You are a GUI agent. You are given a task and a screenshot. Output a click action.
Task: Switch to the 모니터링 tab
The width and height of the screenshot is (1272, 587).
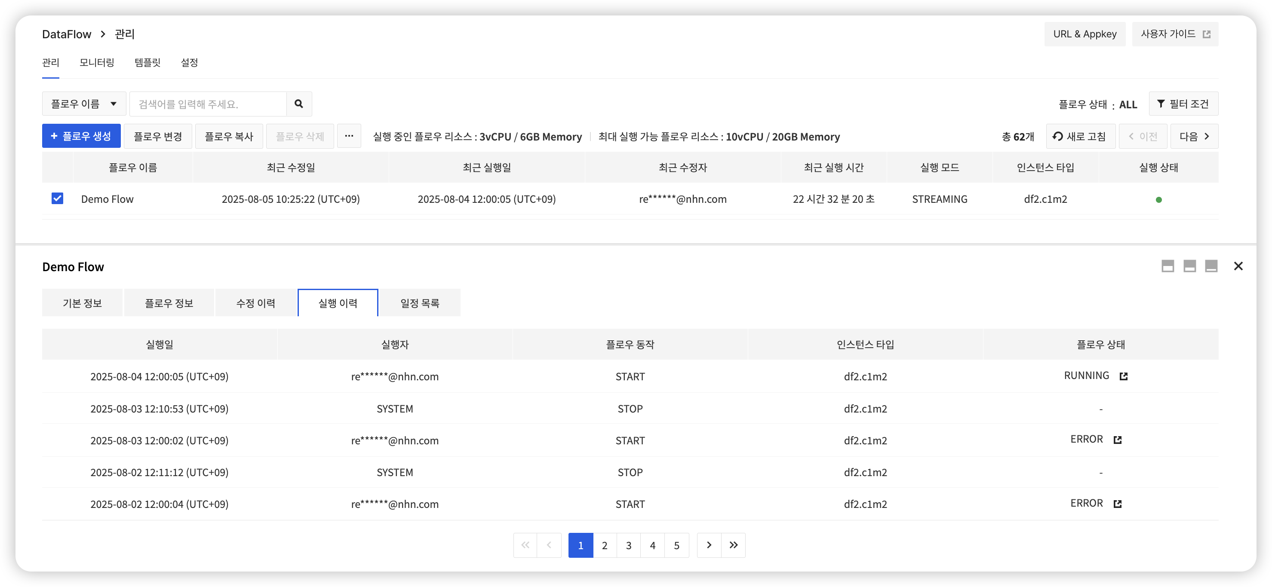(x=97, y=63)
